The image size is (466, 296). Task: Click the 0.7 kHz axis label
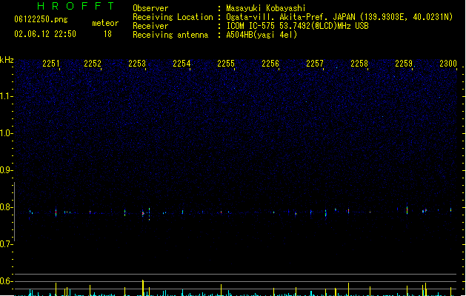pos(6,244)
